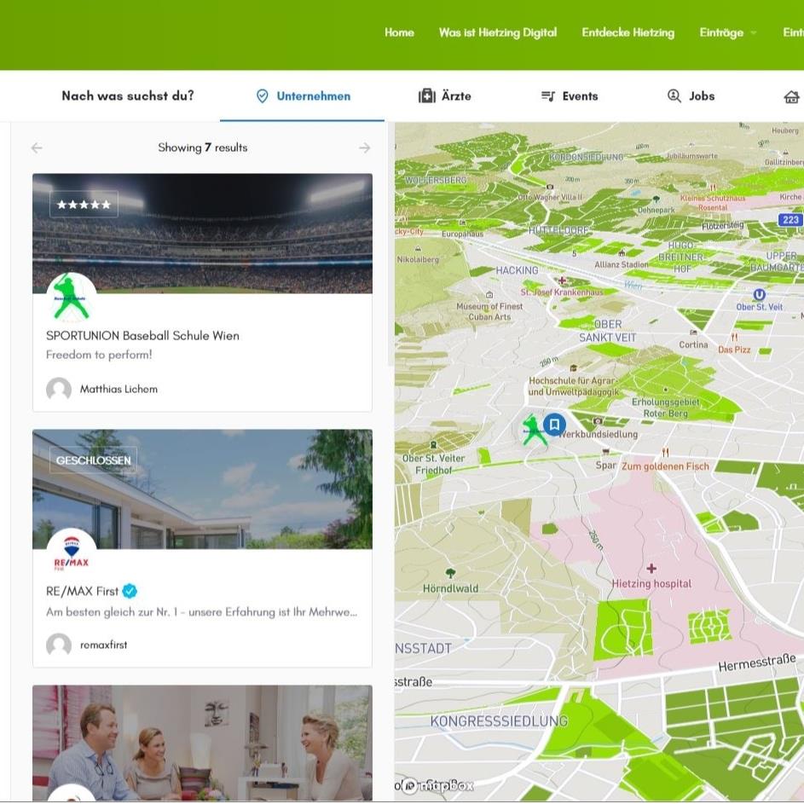This screenshot has height=804, width=804.
Task: Click the Hietzing hospital cross icon
Action: click(651, 568)
